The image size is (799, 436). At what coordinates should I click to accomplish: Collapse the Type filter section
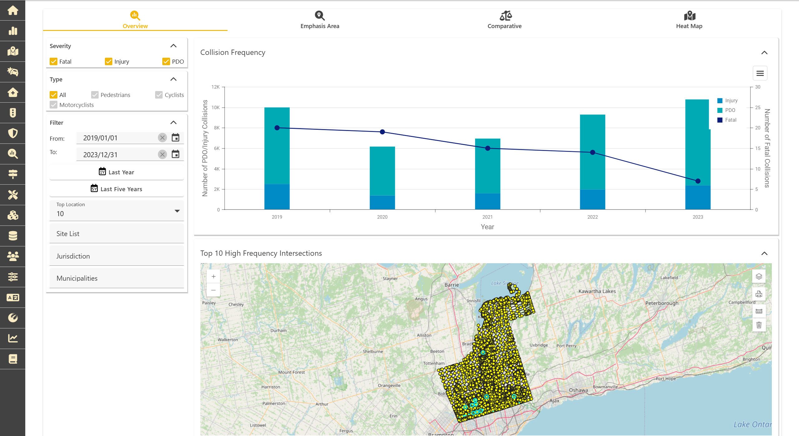(174, 79)
